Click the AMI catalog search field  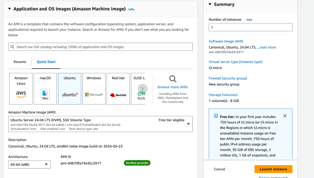(100, 47)
